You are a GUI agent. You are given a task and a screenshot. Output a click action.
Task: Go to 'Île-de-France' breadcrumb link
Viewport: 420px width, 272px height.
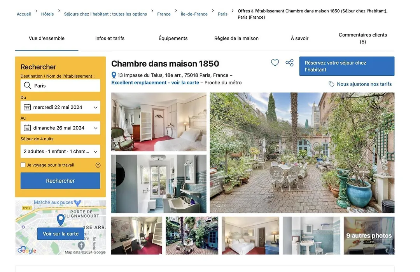tap(194, 14)
